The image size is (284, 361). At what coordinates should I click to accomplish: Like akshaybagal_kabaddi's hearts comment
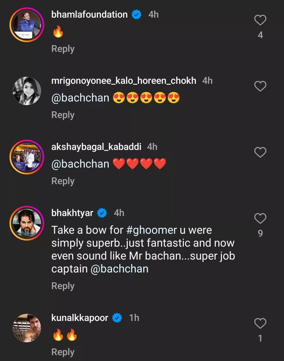coord(260,153)
